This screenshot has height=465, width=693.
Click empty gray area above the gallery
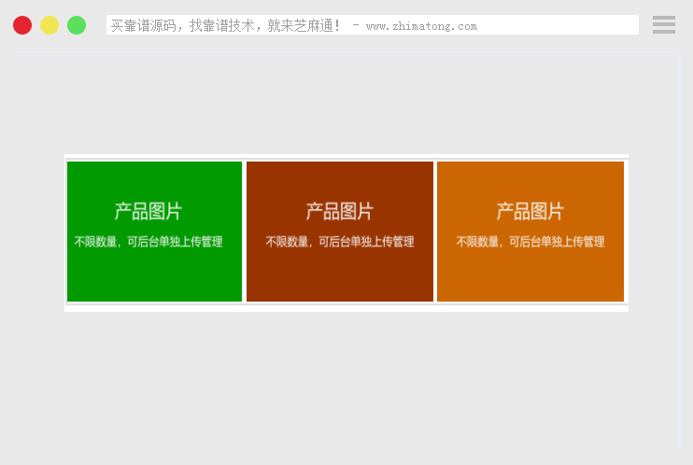coord(346,103)
